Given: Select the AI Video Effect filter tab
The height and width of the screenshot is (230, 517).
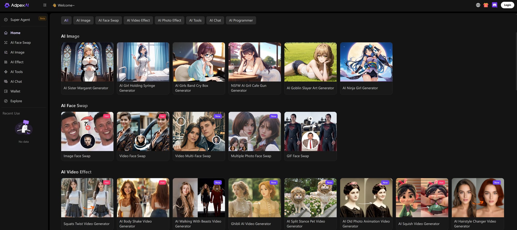Looking at the screenshot, I should [x=138, y=20].
